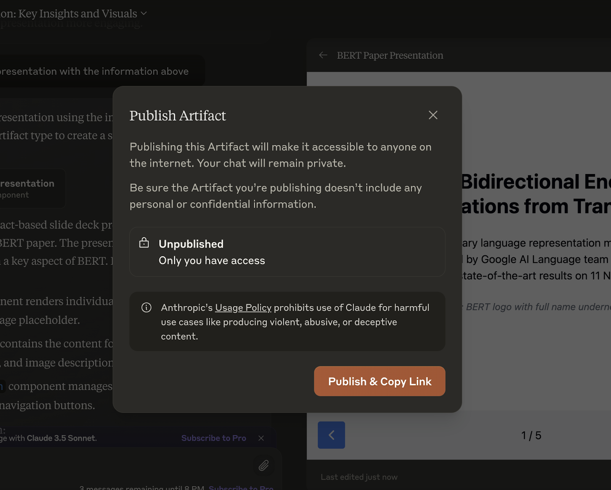This screenshot has width=611, height=490.
Task: Click 'Only you have access' text
Action: (x=212, y=260)
